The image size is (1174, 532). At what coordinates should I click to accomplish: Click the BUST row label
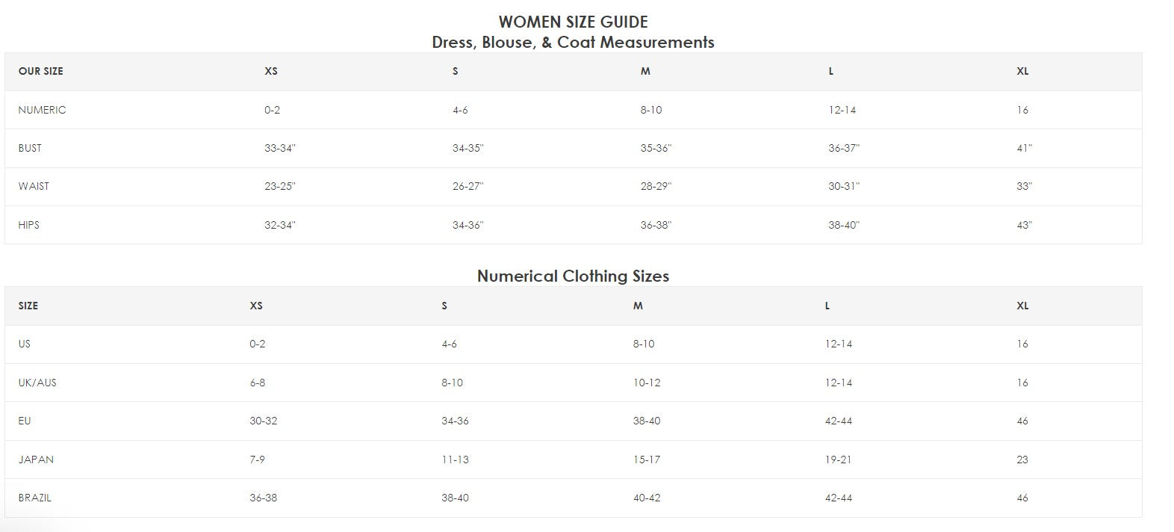pos(30,148)
